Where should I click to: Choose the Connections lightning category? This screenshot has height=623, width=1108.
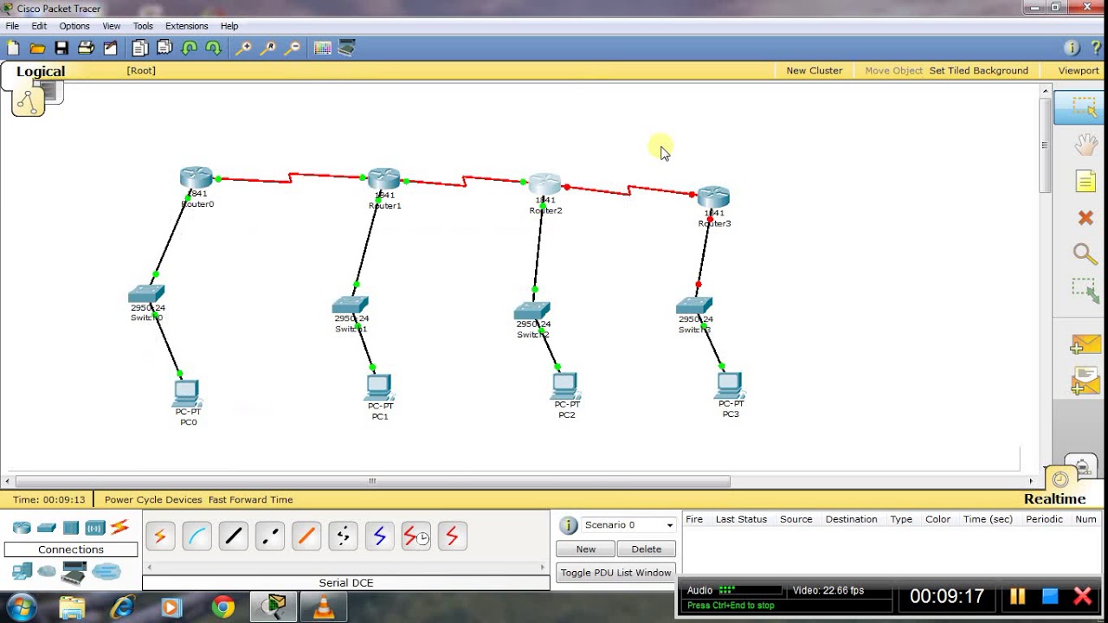click(x=119, y=527)
